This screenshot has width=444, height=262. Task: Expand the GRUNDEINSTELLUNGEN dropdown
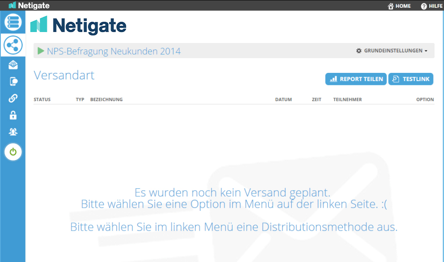click(392, 51)
